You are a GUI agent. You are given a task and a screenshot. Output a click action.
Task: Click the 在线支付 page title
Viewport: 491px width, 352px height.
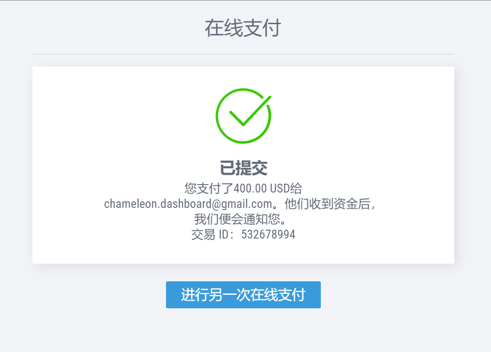[243, 28]
